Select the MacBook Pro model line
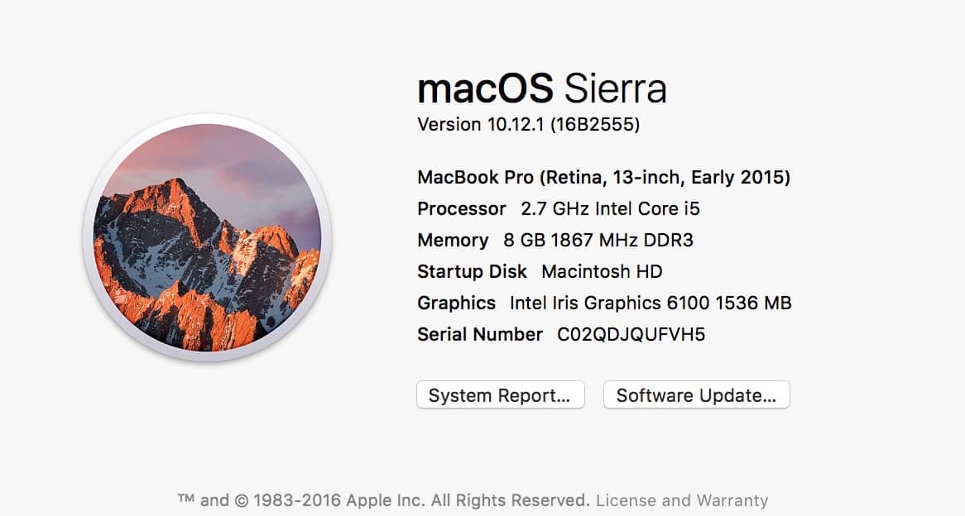This screenshot has height=516, width=965. 603,178
